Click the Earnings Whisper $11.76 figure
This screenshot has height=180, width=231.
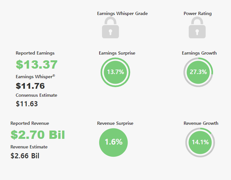[x=30, y=86]
